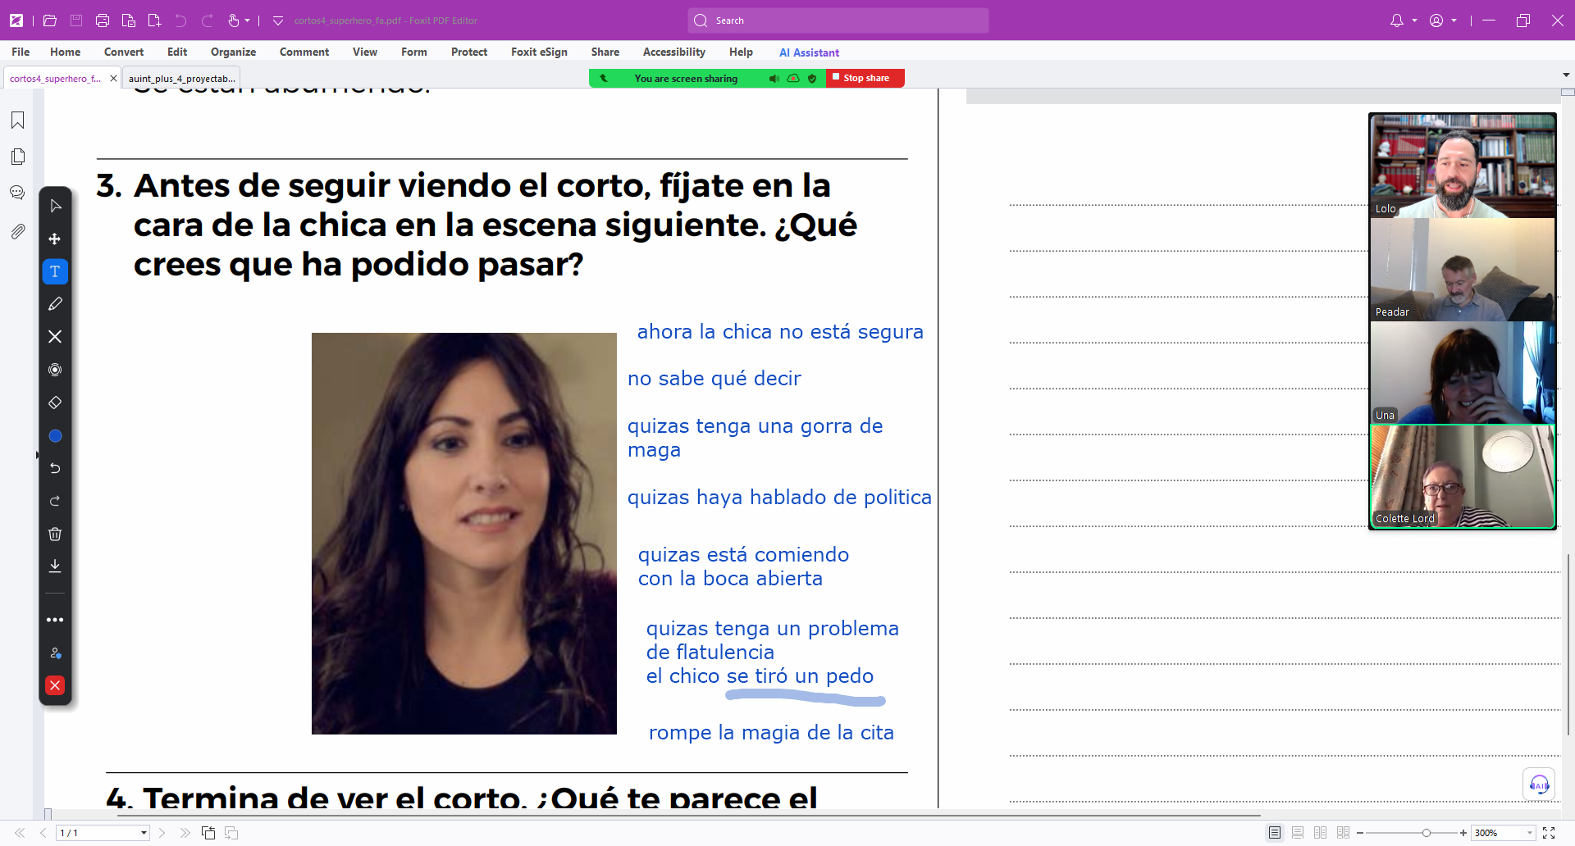Go to next page arrow
Image resolution: width=1575 pixels, height=846 pixels.
(x=162, y=833)
